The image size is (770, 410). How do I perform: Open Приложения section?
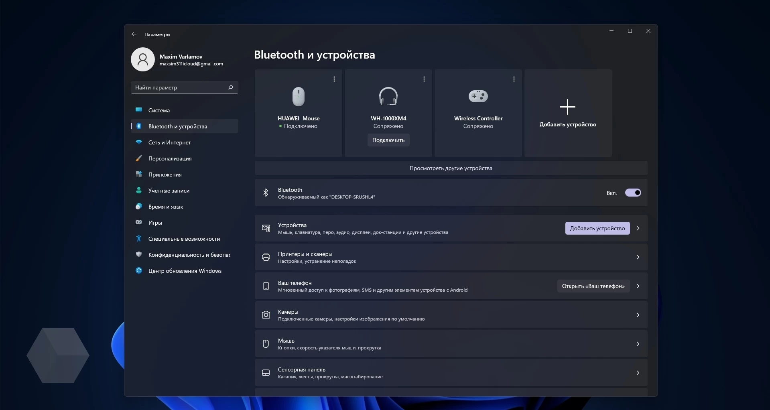(185, 174)
